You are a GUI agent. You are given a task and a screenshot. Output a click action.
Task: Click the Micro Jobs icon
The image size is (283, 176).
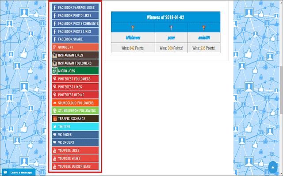click(54, 71)
